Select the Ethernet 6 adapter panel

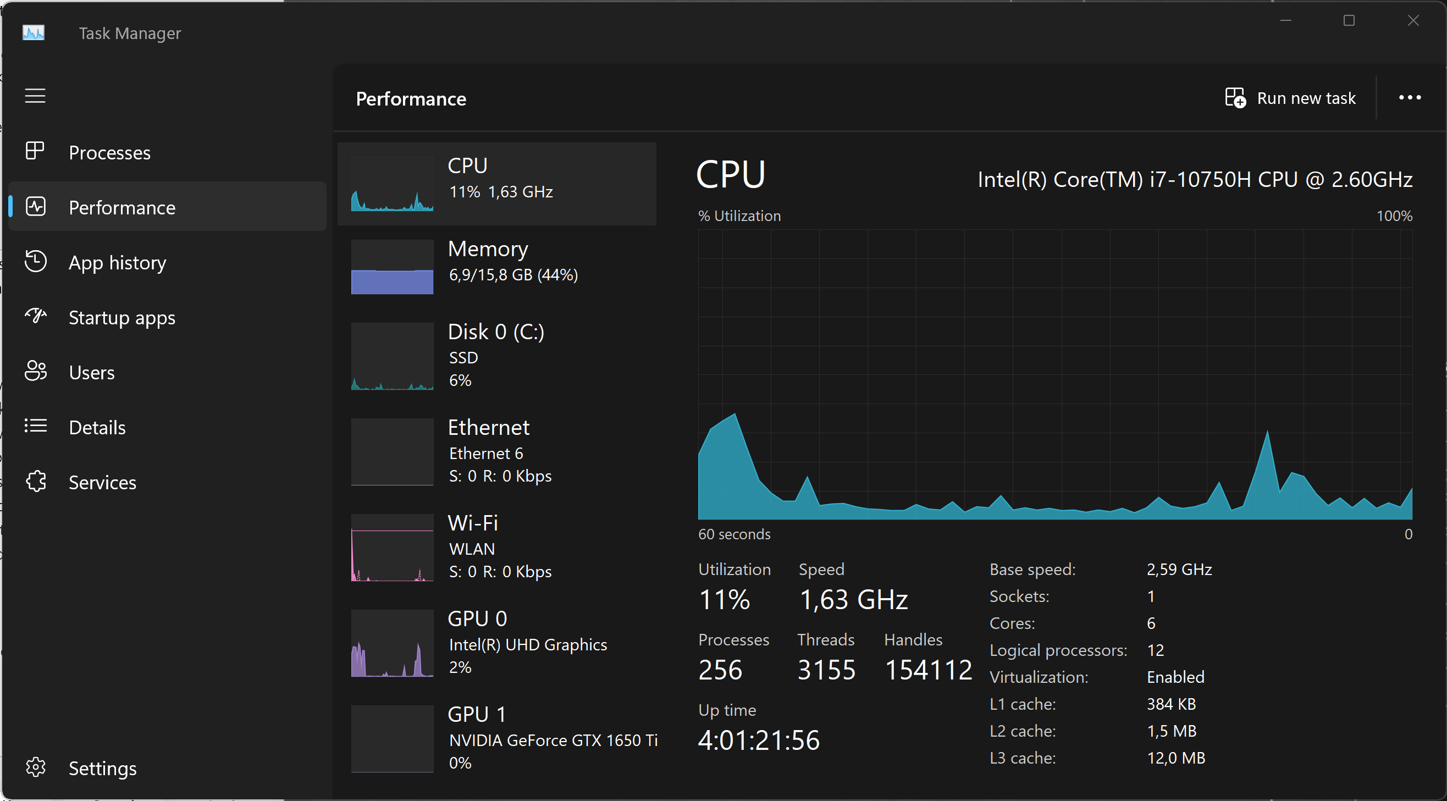496,450
